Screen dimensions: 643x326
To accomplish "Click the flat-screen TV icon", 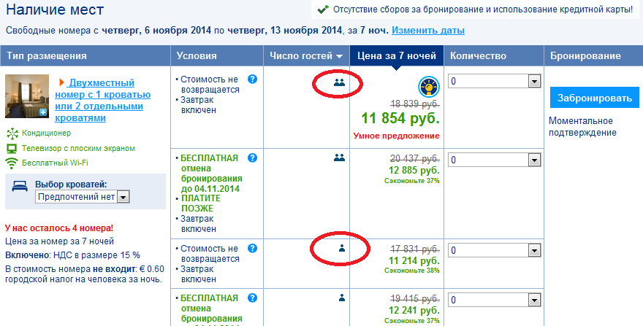I will click(12, 149).
